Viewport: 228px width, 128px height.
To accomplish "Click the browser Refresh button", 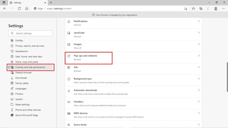I will [x=19, y=8].
